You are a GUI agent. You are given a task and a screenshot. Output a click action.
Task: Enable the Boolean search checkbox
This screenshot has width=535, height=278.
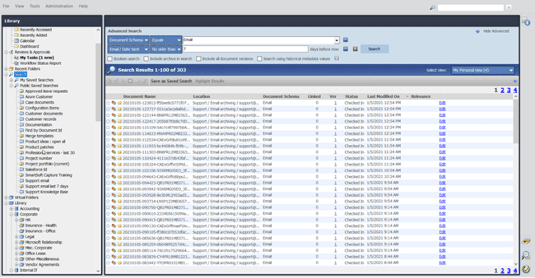pyautogui.click(x=110, y=58)
